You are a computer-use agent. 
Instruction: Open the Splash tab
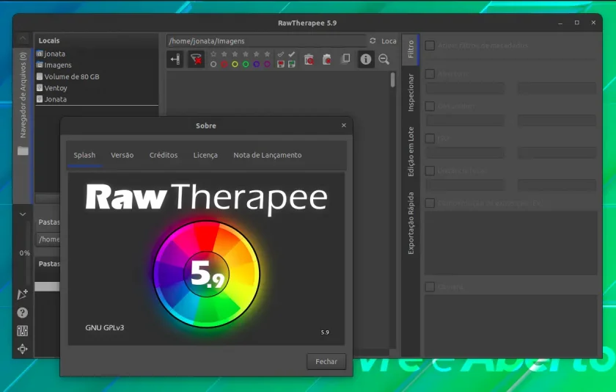pyautogui.click(x=84, y=155)
